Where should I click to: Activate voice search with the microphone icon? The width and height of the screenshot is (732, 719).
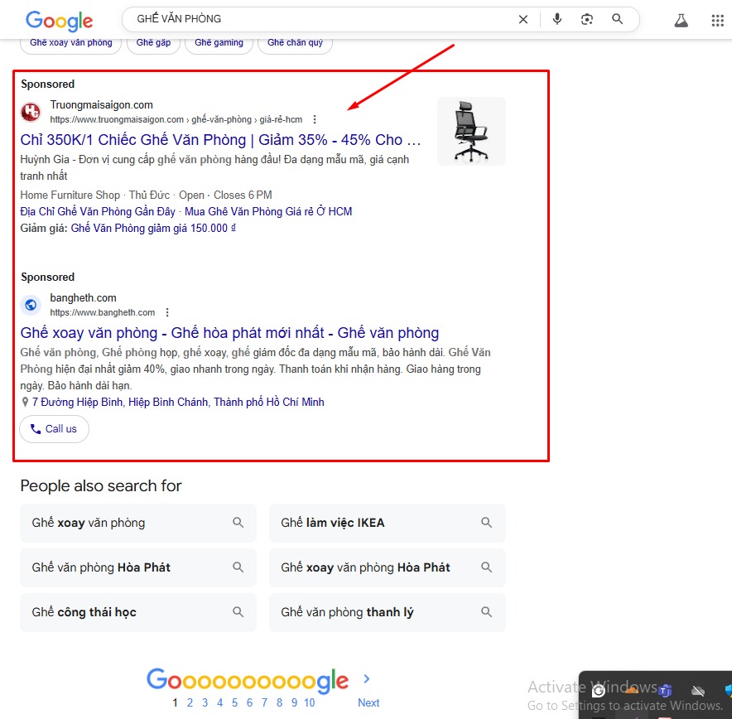click(x=556, y=18)
